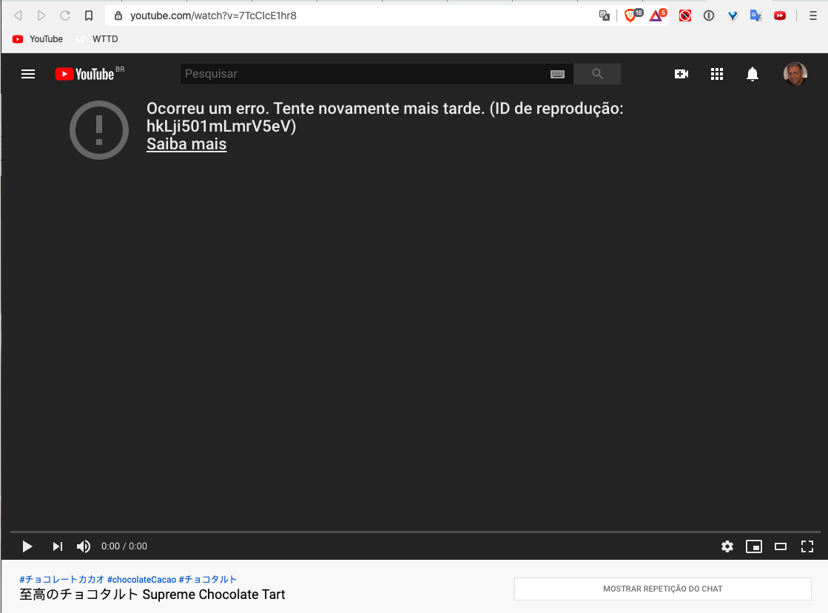Open page translate icon in address bar

click(x=604, y=16)
